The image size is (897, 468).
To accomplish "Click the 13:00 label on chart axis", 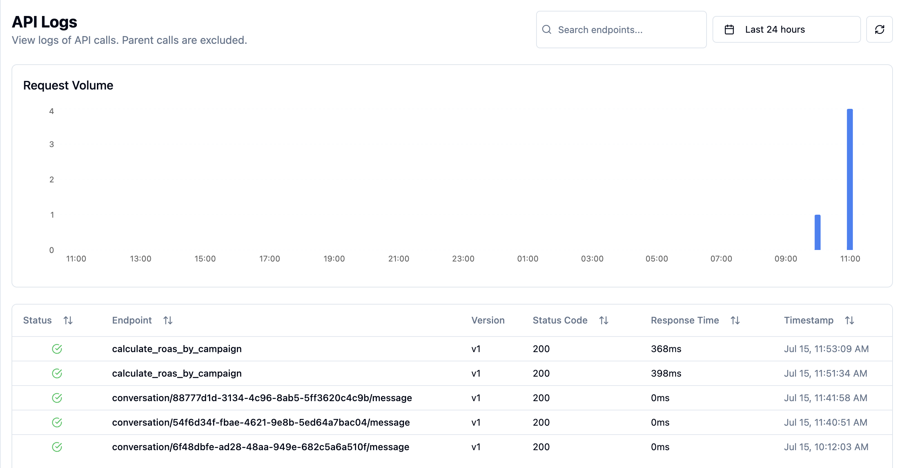I will click(x=140, y=259).
